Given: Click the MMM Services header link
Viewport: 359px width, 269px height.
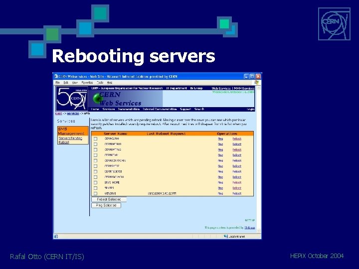Looking at the screenshot, I should point(244,88).
